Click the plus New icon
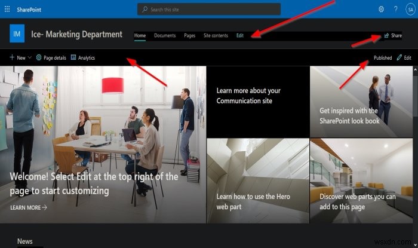This screenshot has height=248, width=418. 12,57
